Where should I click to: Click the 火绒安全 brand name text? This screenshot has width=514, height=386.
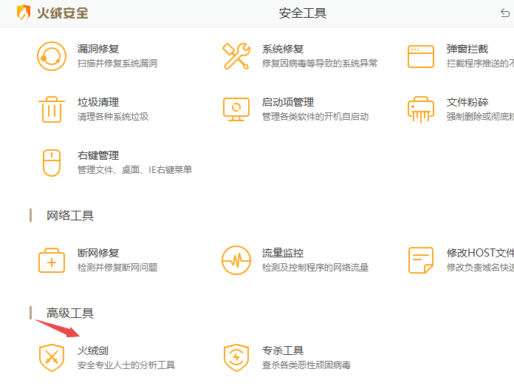(x=63, y=13)
